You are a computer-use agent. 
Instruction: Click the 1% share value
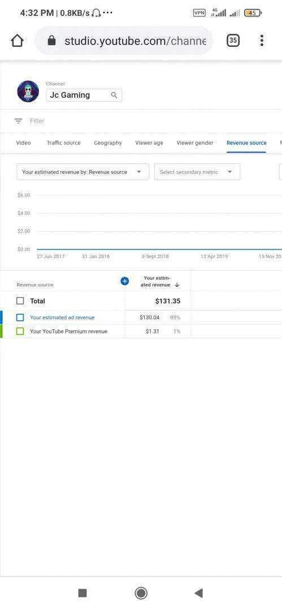[x=177, y=332]
